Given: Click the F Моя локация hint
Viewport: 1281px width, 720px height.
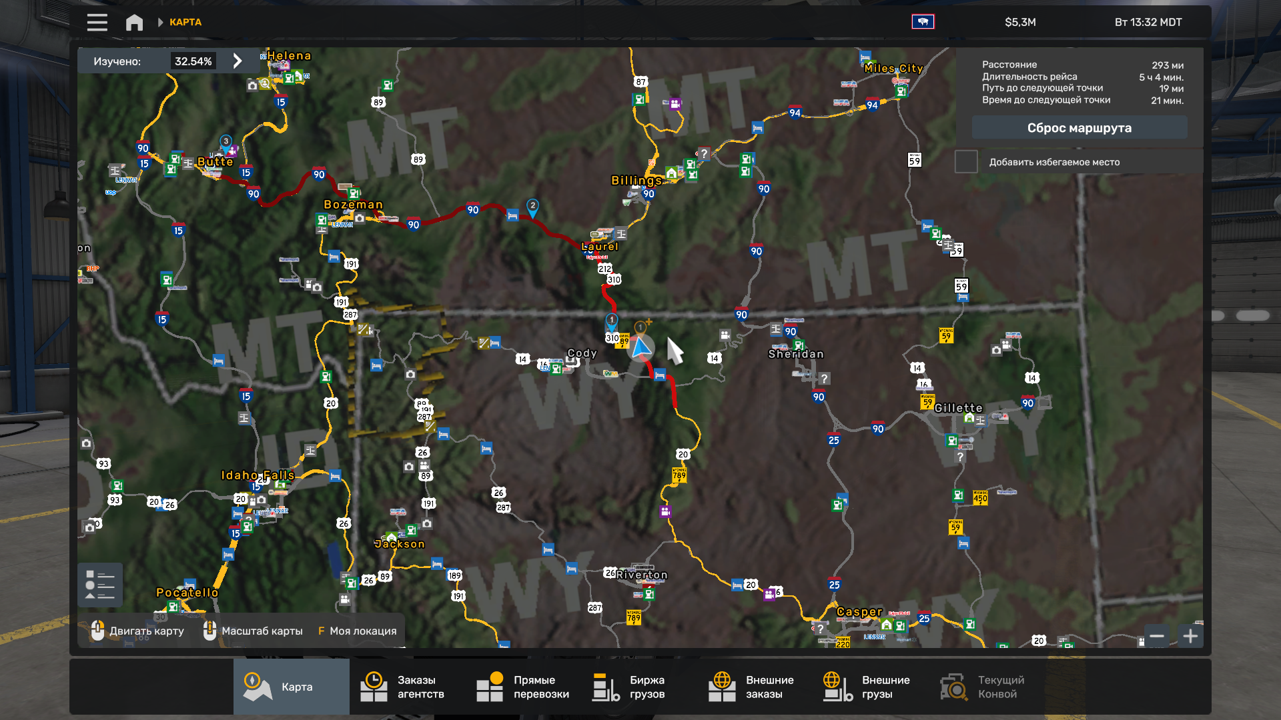Looking at the screenshot, I should click(x=357, y=631).
